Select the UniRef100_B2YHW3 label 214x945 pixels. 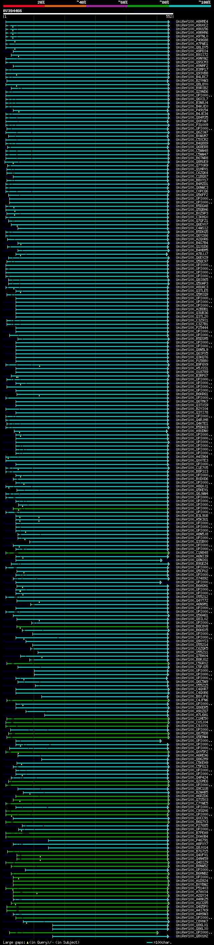192,80
